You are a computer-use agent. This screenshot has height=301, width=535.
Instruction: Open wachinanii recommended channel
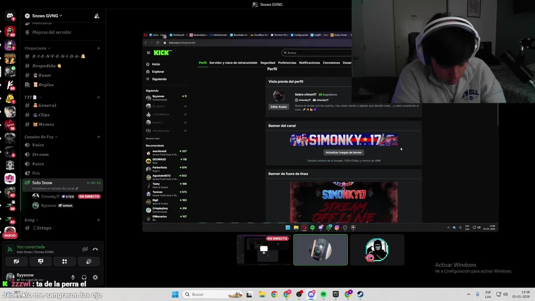pyautogui.click(x=166, y=153)
